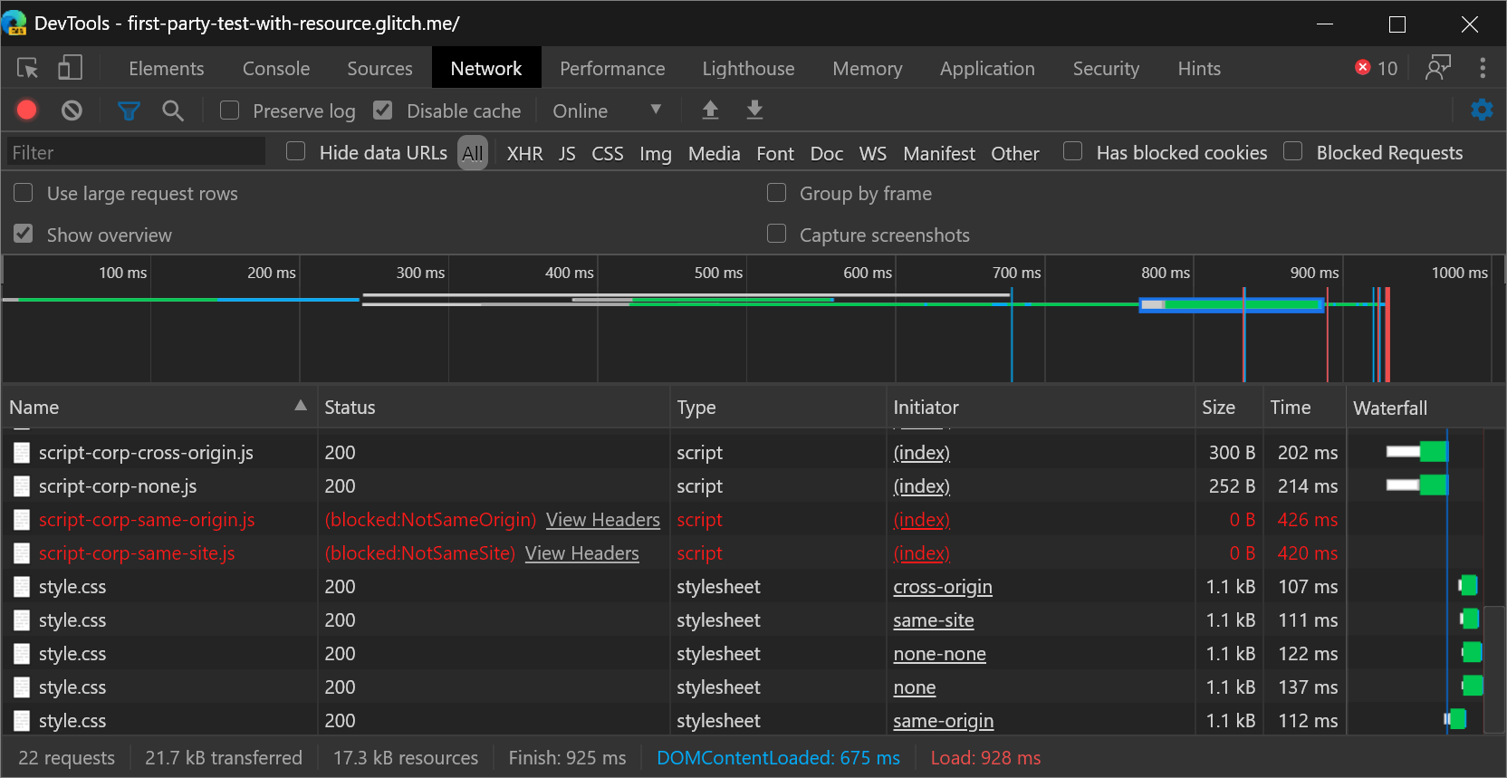Open DevTools more options kebab menu
1507x778 pixels.
tap(1482, 69)
